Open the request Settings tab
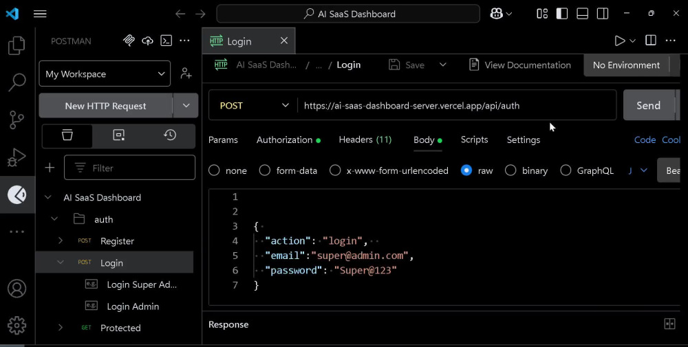The width and height of the screenshot is (688, 347). 524,139
